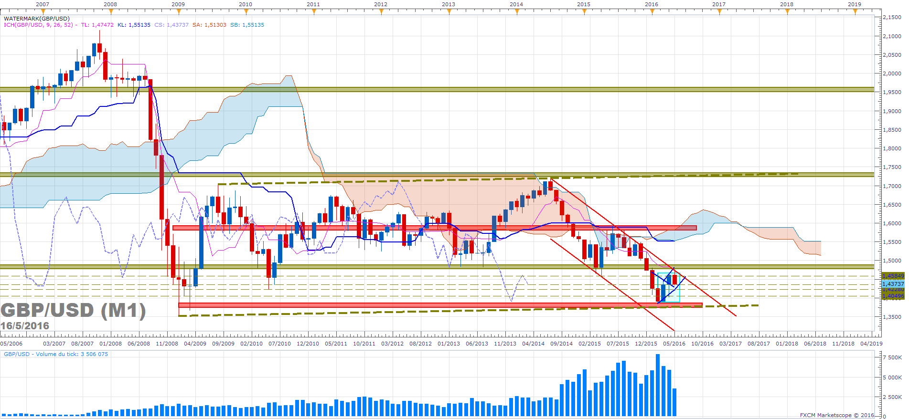Click the orange marker under year 2018
The image size is (909, 419).
coord(787,11)
